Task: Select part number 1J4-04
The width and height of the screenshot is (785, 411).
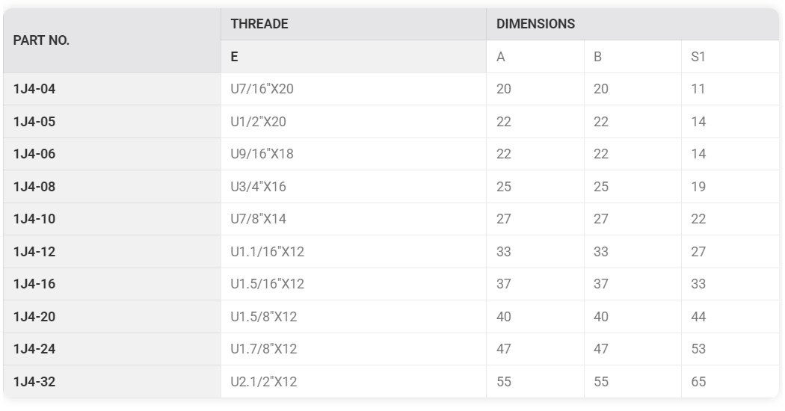Action: click(34, 89)
